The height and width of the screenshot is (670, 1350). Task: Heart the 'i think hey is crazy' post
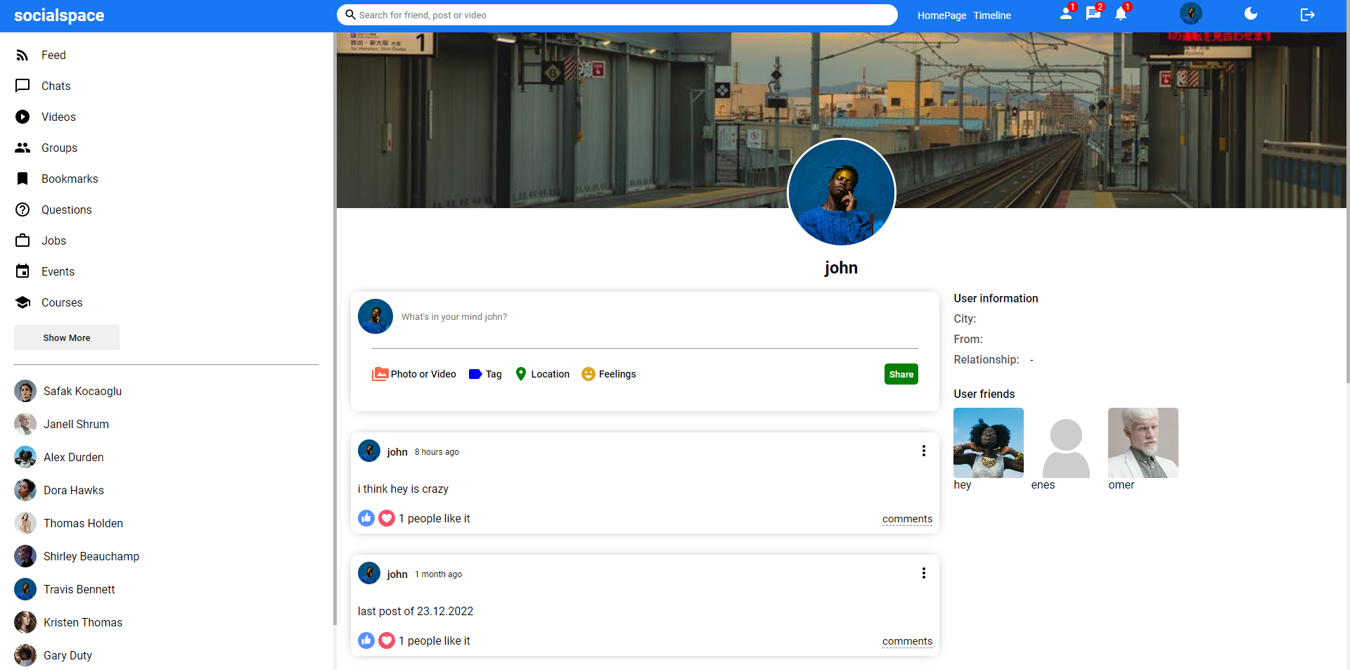[387, 518]
